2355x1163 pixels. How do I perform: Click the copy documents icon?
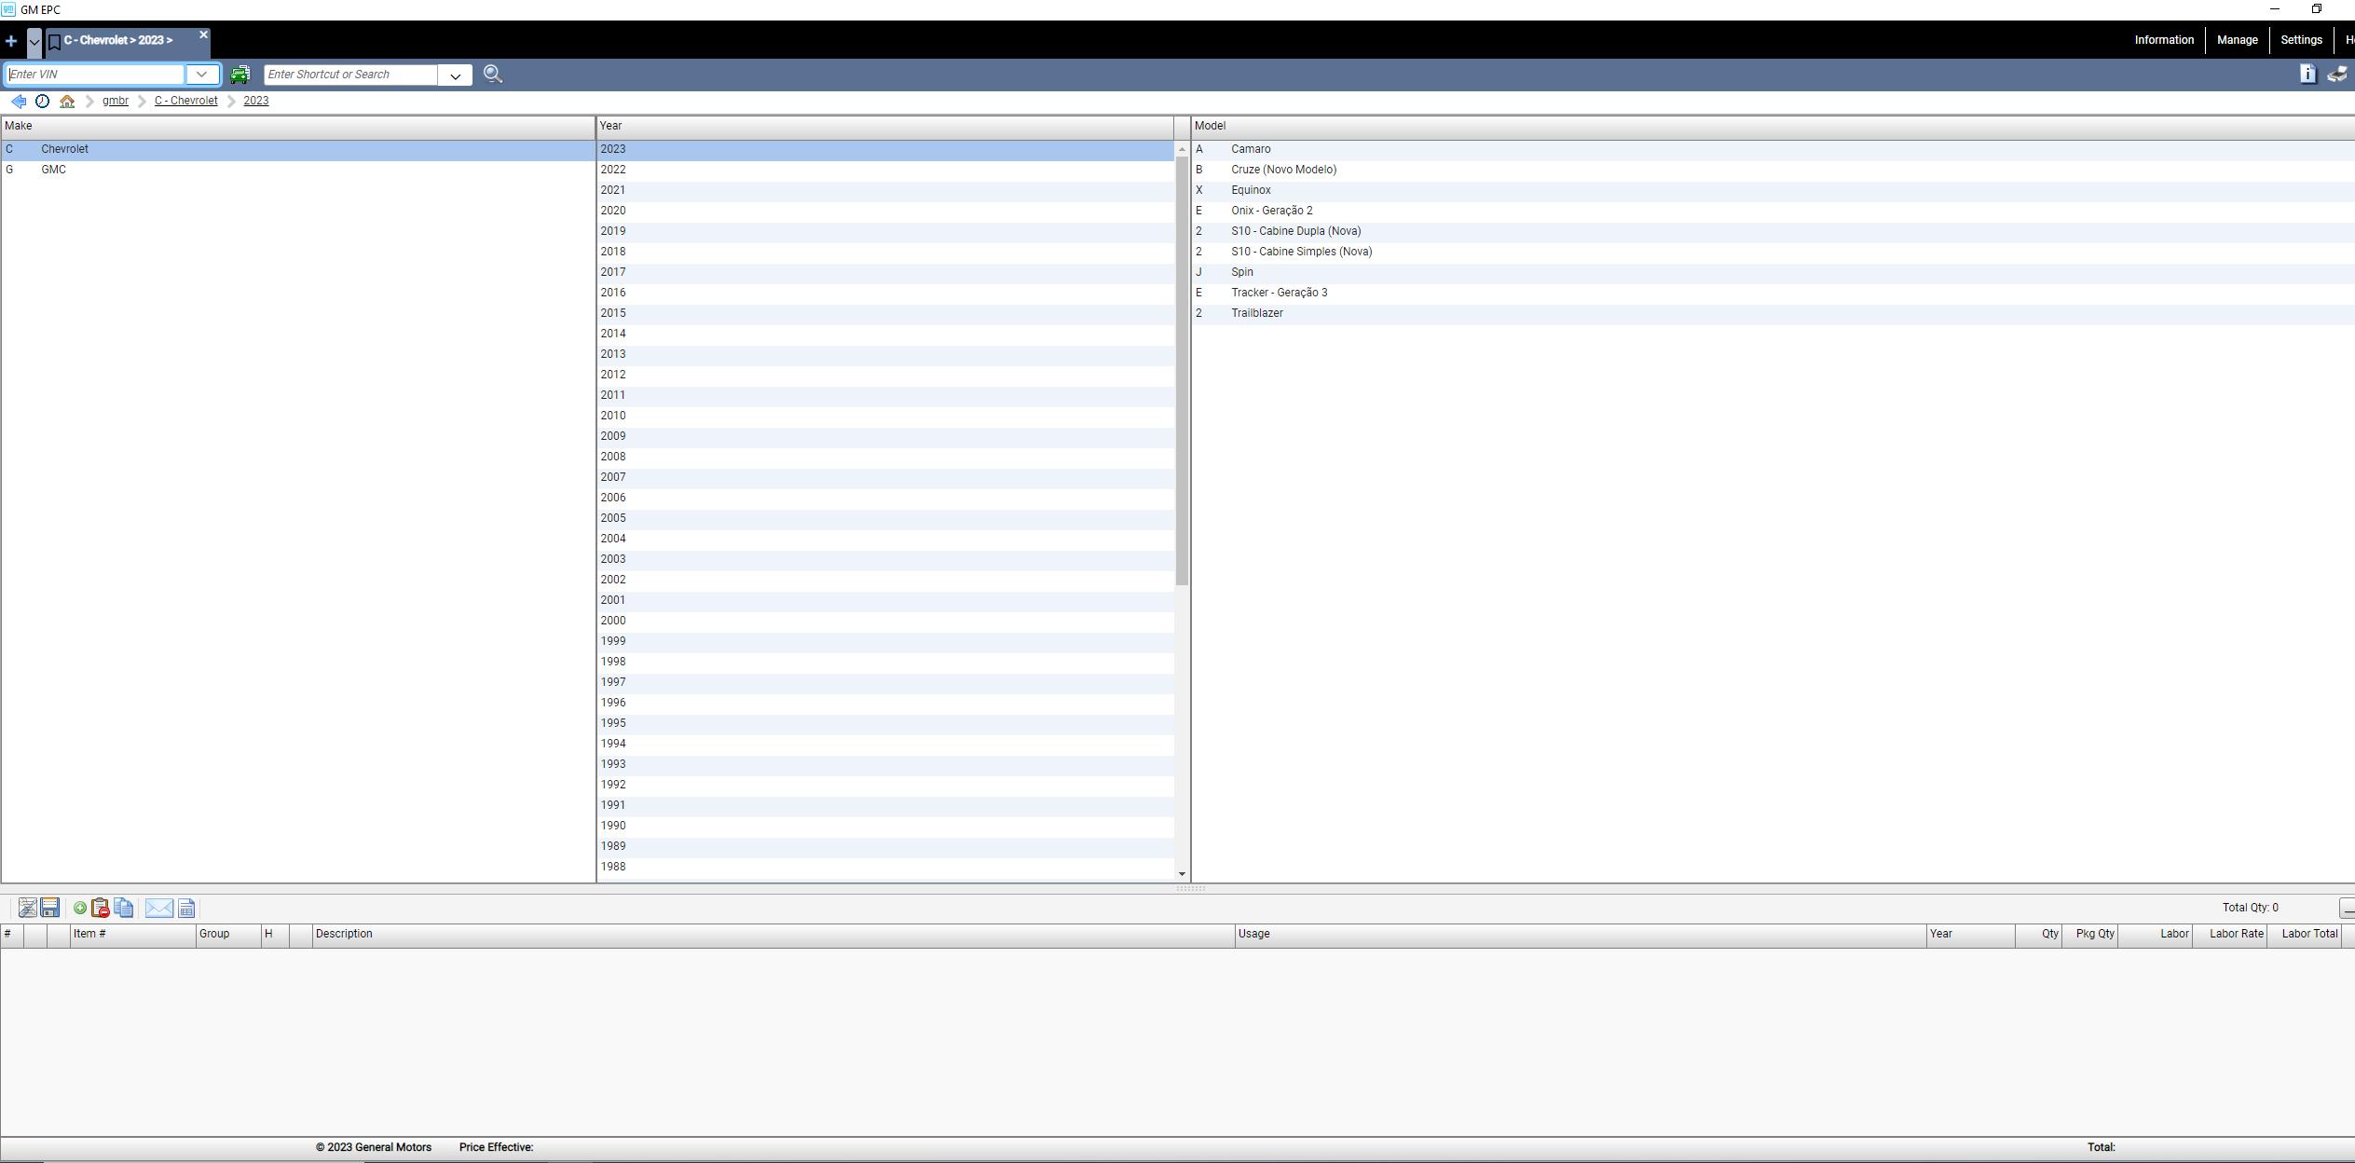tap(124, 908)
